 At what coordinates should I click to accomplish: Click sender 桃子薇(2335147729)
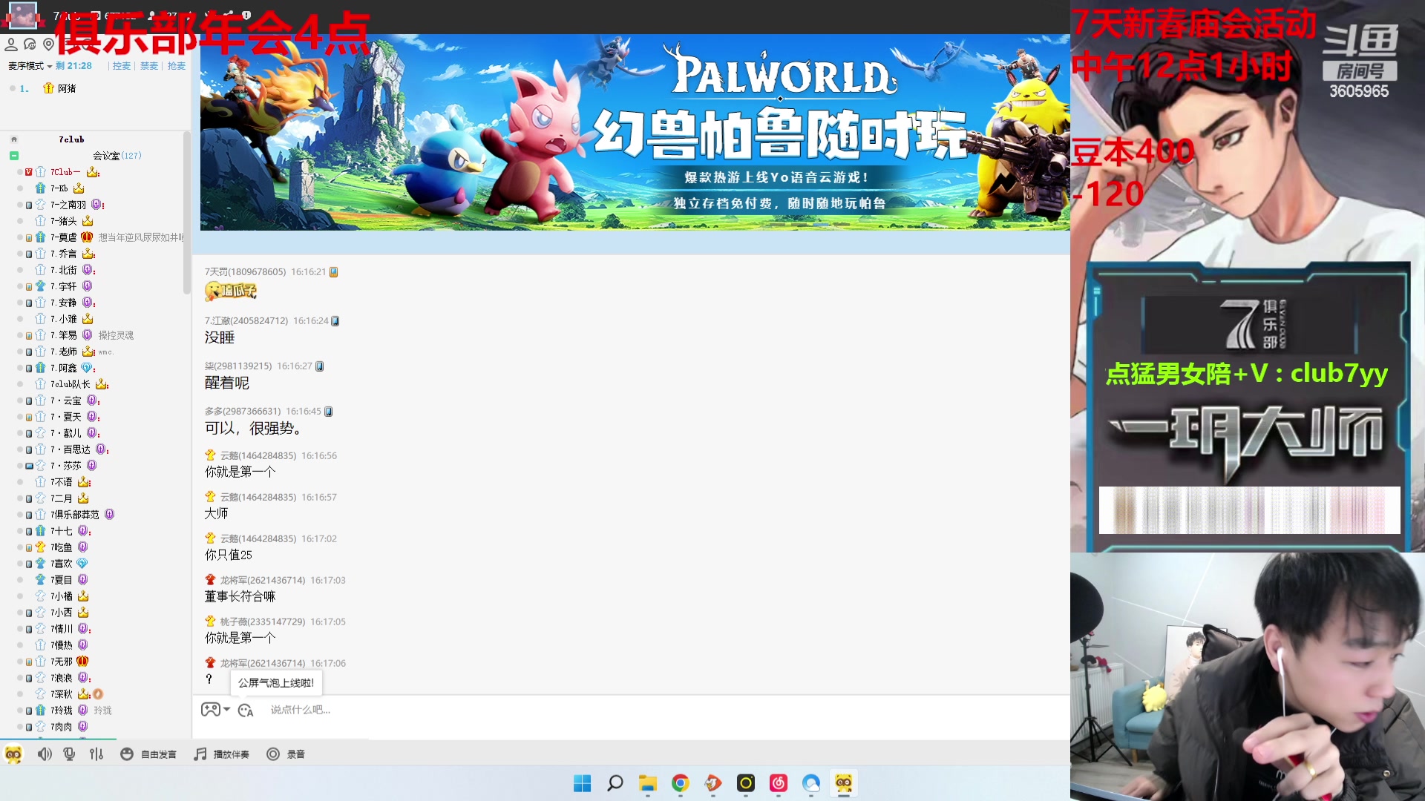point(263,622)
